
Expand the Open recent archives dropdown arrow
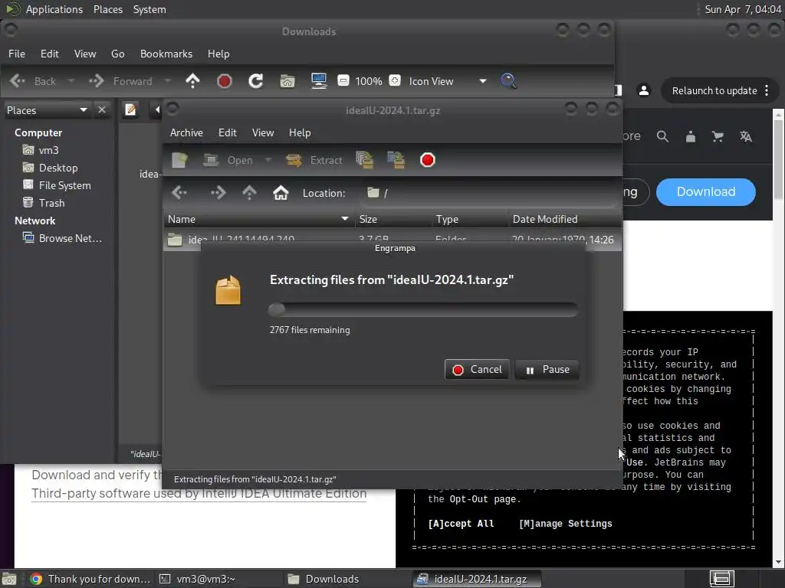[x=268, y=160]
